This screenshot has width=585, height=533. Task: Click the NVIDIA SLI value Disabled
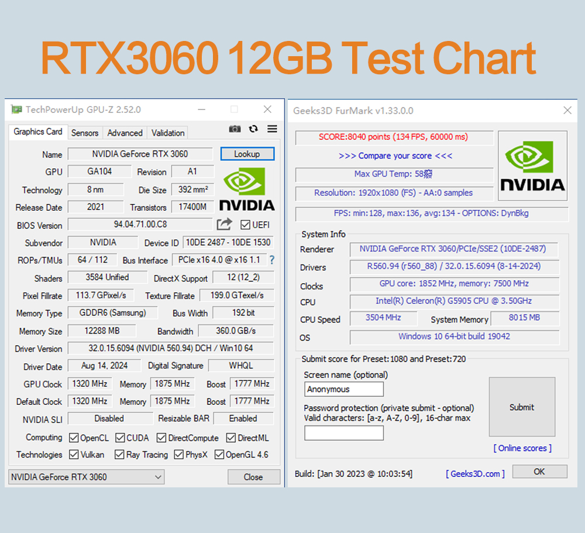(110, 418)
